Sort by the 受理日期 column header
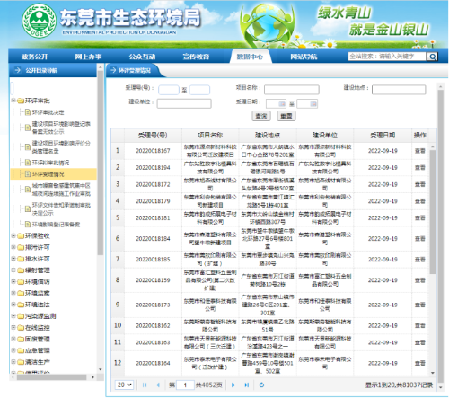449x398 pixels. pyautogui.click(x=383, y=135)
